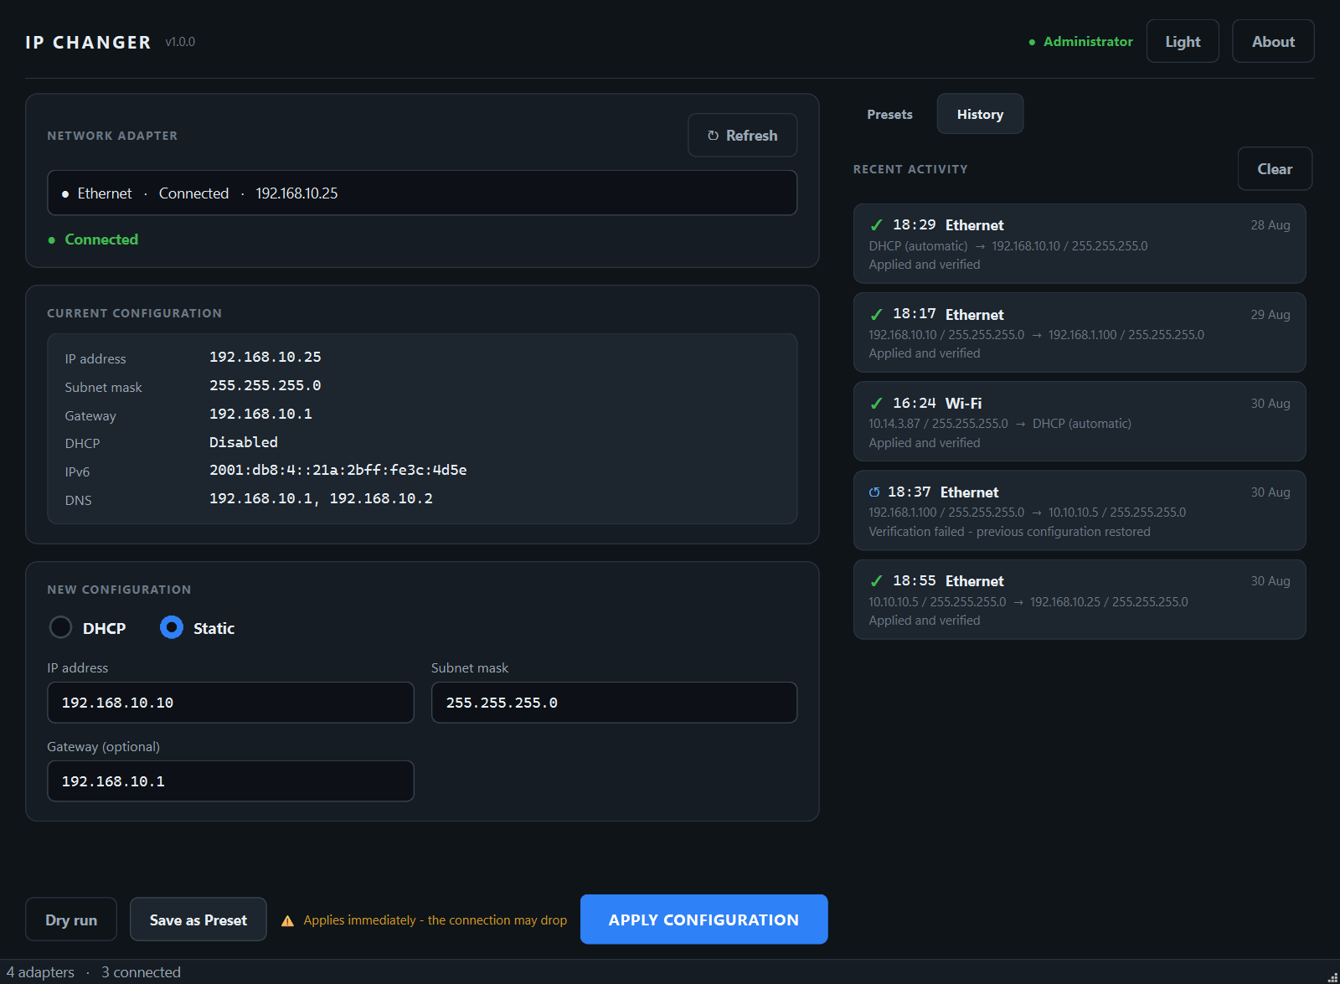
Task: Click '3 connected' in status bar
Action: pyautogui.click(x=141, y=972)
